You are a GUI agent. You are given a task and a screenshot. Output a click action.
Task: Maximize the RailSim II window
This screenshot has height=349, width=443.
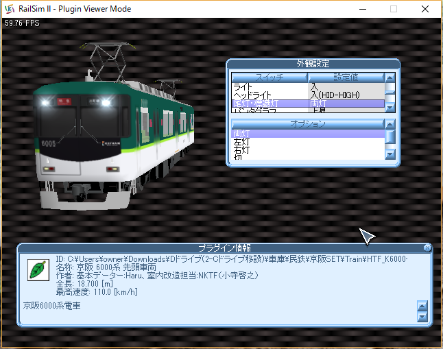coord(393,9)
